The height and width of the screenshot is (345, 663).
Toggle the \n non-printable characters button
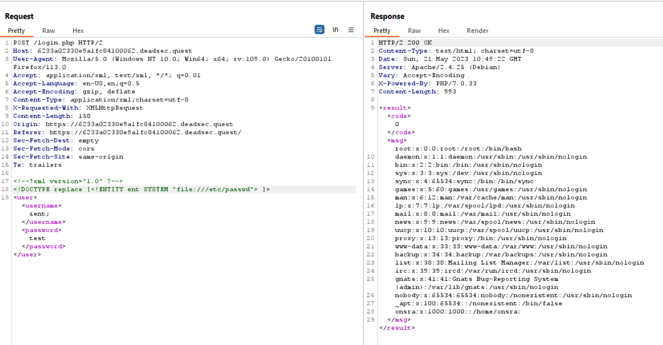point(335,29)
